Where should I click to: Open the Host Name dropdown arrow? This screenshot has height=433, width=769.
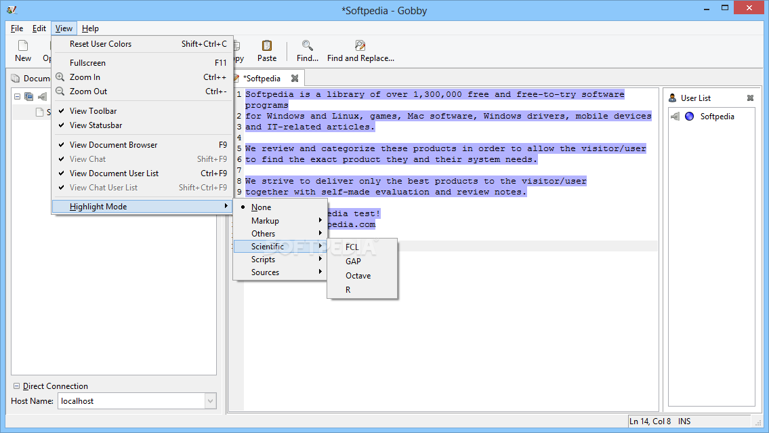click(211, 401)
